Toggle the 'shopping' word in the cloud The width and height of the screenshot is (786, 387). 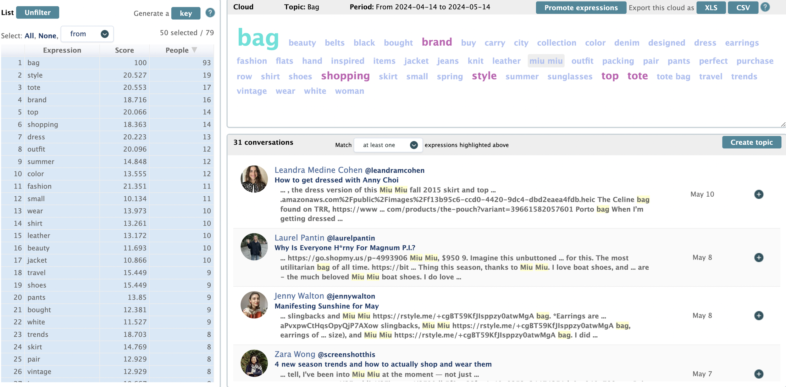[345, 76]
